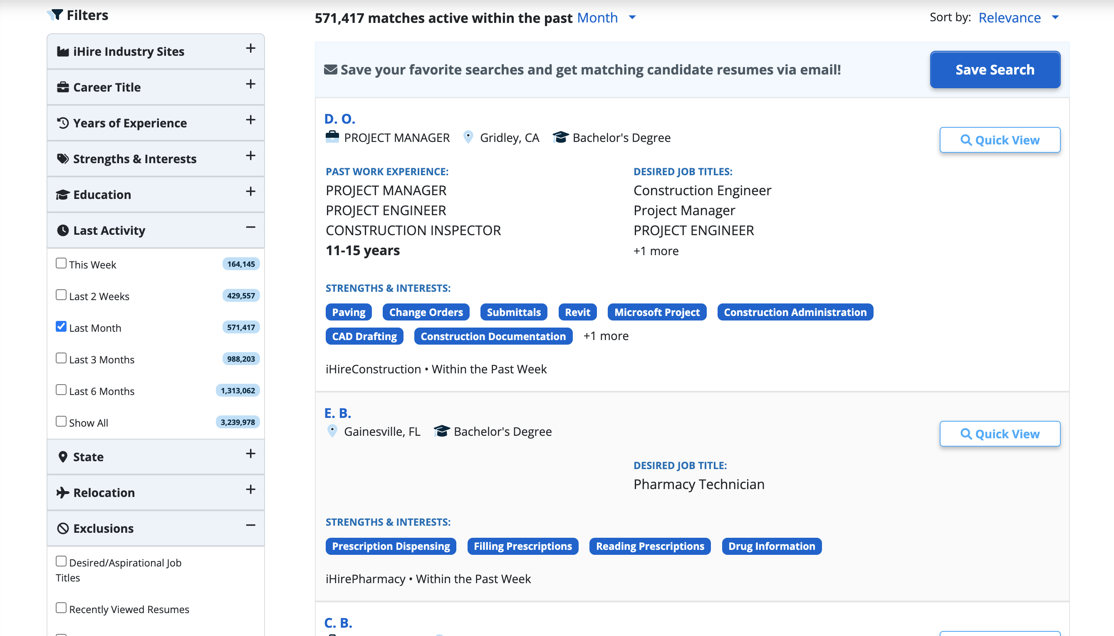Open the past Month timeframe dropdown

point(606,17)
